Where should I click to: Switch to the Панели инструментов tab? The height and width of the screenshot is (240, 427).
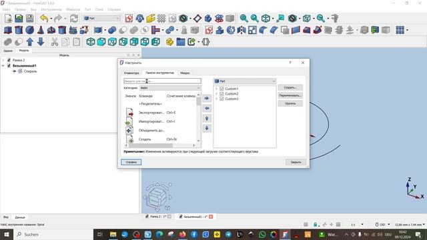click(x=159, y=73)
